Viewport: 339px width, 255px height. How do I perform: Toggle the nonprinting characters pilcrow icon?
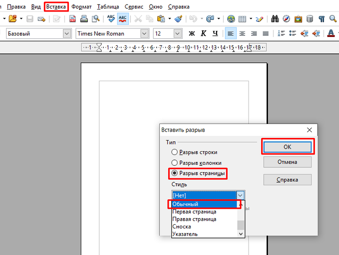322,19
